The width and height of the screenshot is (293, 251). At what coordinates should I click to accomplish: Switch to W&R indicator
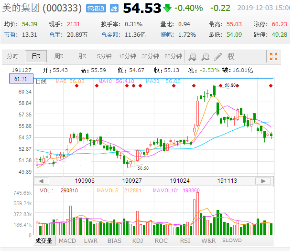[x=208, y=241]
